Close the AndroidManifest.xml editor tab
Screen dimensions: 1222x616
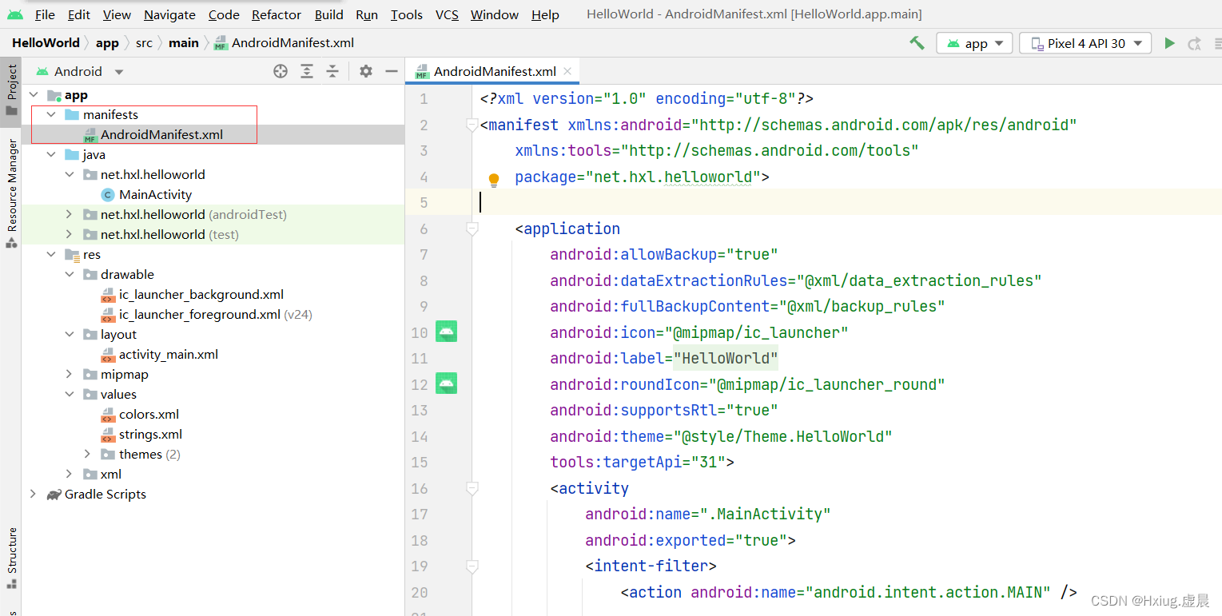(x=567, y=71)
